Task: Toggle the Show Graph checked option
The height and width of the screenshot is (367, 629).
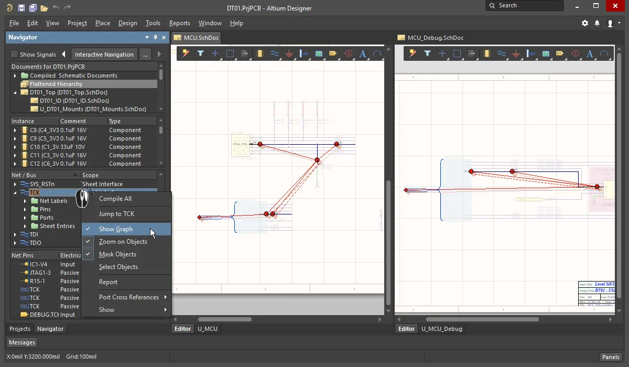Action: pos(126,229)
